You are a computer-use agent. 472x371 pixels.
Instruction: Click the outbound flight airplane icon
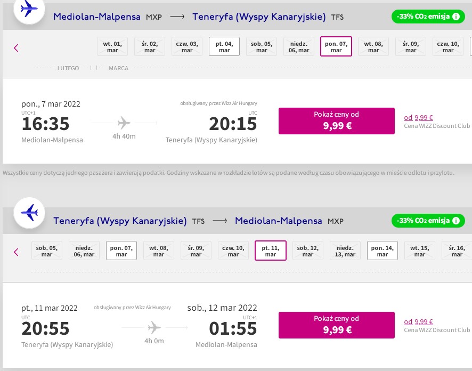click(x=29, y=9)
